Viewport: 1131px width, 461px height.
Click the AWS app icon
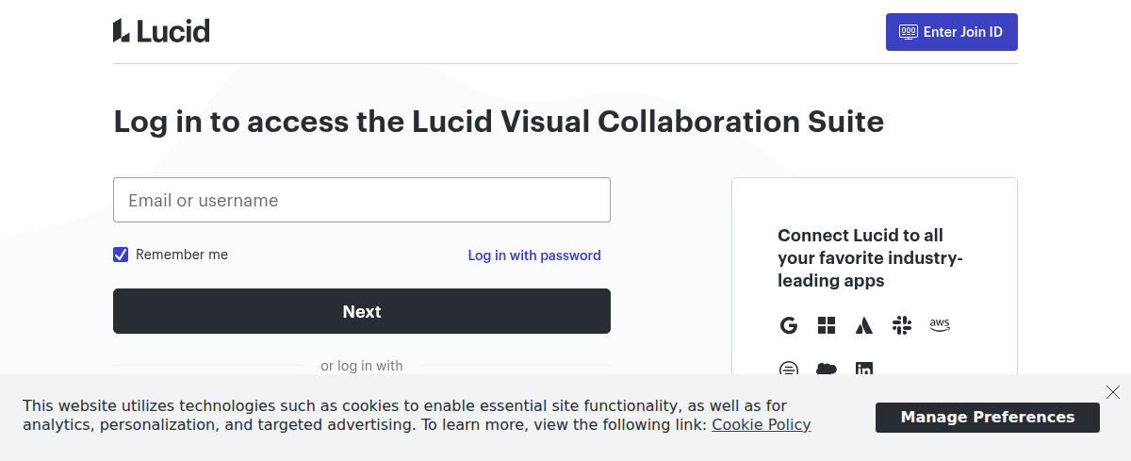click(x=940, y=324)
